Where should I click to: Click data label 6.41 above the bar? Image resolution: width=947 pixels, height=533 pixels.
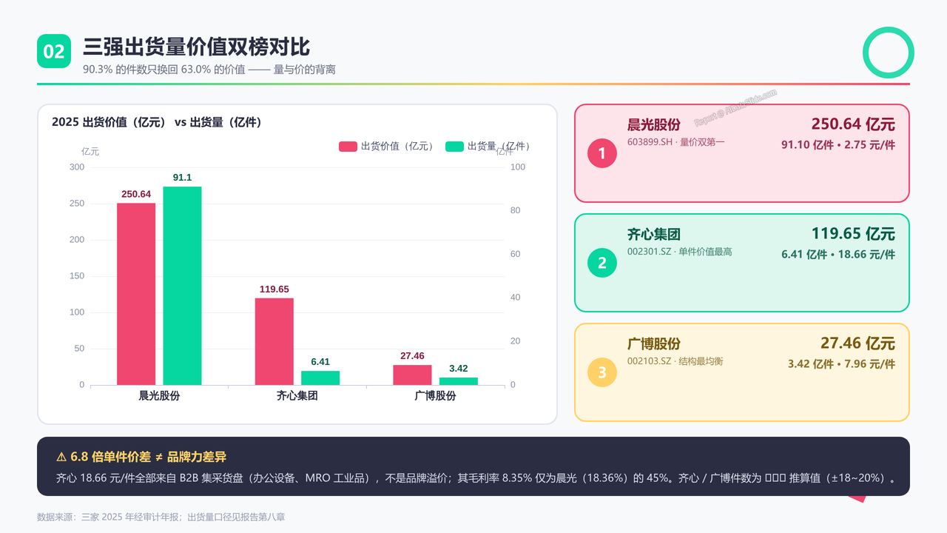(320, 362)
